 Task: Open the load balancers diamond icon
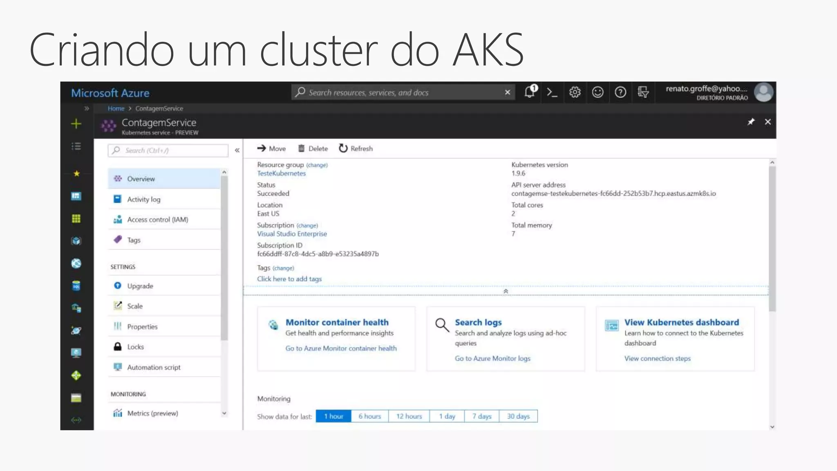[x=76, y=375]
